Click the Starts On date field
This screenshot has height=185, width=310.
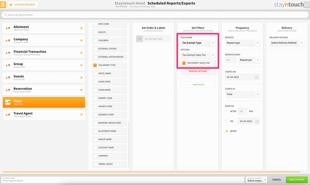coord(242,77)
